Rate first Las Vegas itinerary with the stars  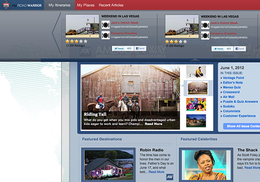point(76,41)
